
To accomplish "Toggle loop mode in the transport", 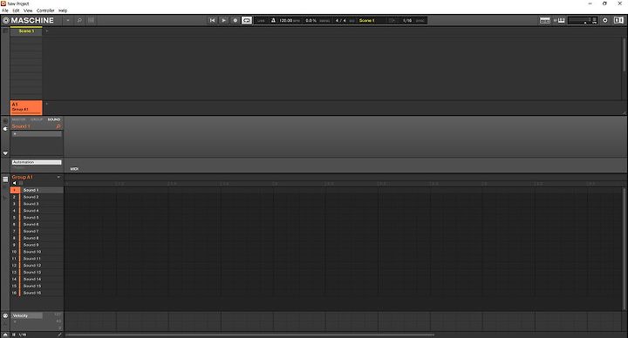I will tap(247, 20).
